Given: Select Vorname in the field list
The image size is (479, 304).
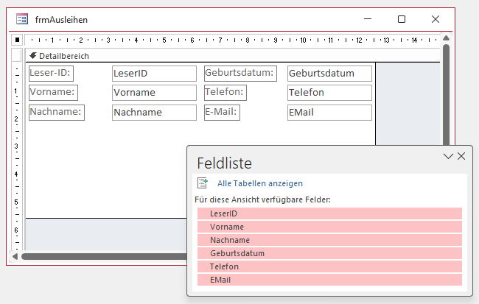Looking at the screenshot, I should (329, 227).
